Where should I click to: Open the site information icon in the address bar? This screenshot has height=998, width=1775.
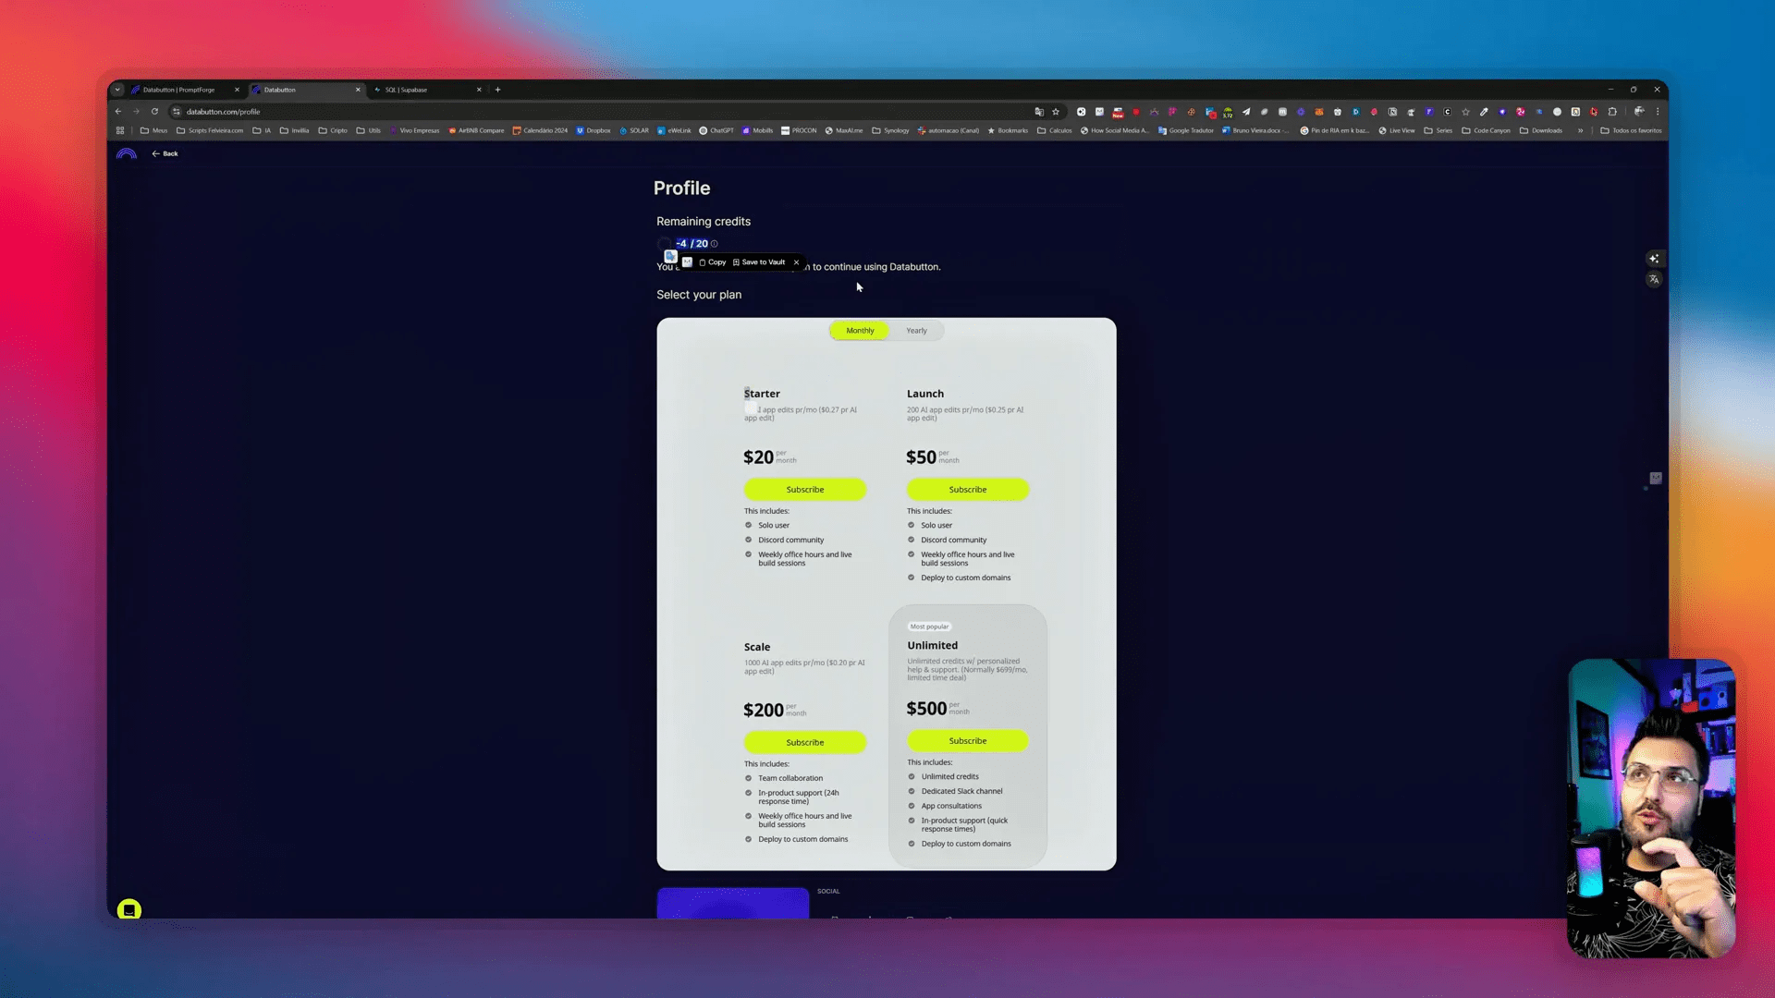click(x=177, y=112)
